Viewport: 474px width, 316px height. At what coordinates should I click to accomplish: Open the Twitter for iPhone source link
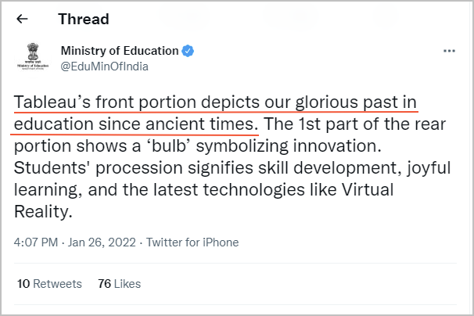(x=192, y=242)
